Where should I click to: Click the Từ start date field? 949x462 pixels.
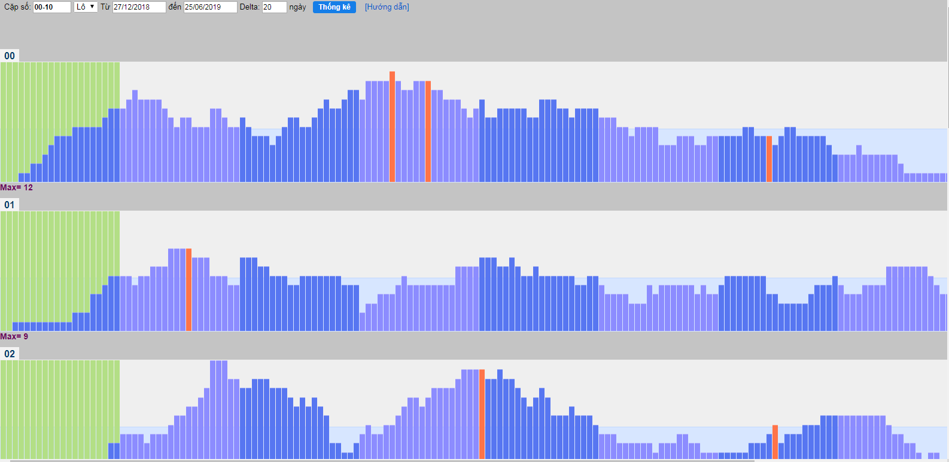(x=139, y=7)
